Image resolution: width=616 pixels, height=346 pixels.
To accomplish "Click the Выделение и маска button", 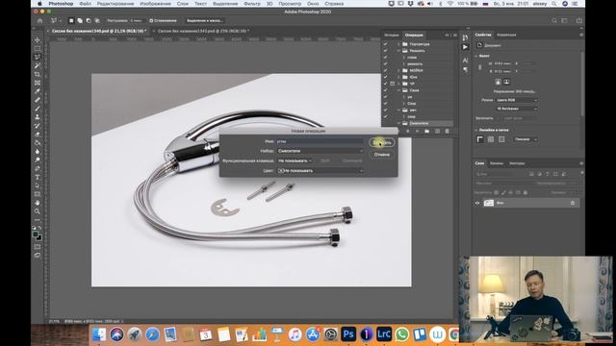I will click(x=205, y=20).
